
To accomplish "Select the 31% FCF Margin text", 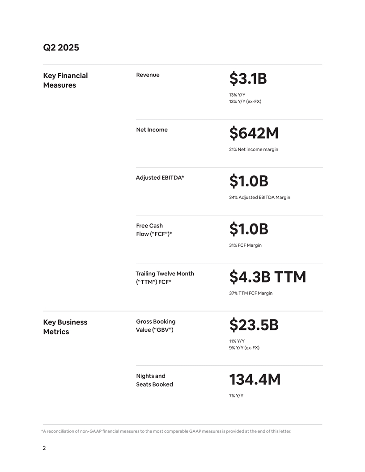I will coord(245,245).
